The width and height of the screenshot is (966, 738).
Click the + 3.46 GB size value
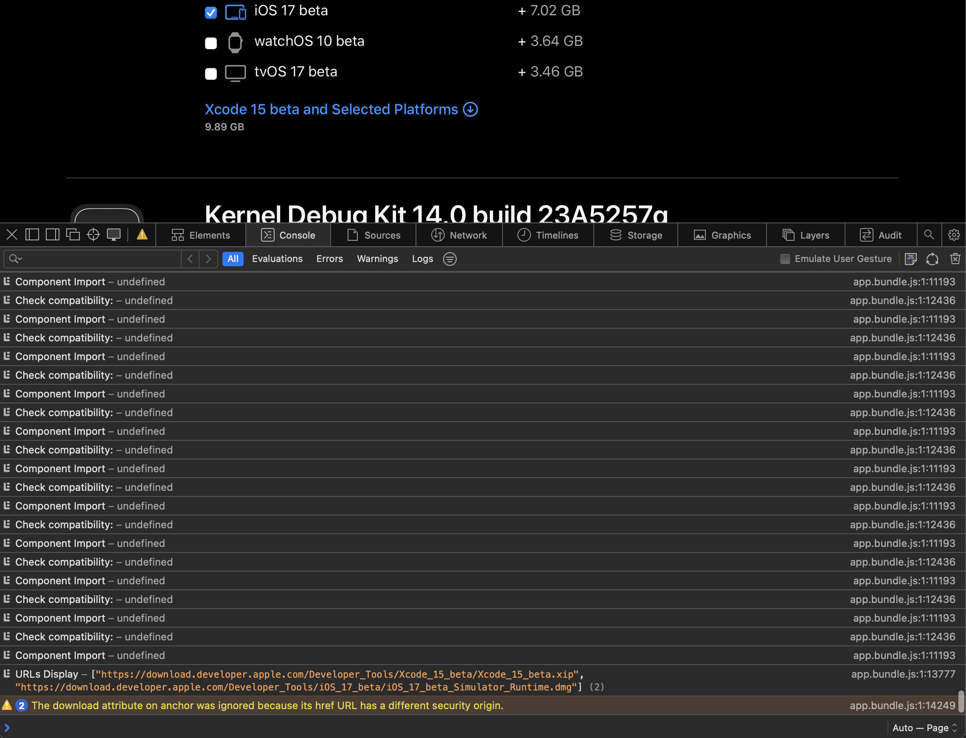(x=550, y=72)
